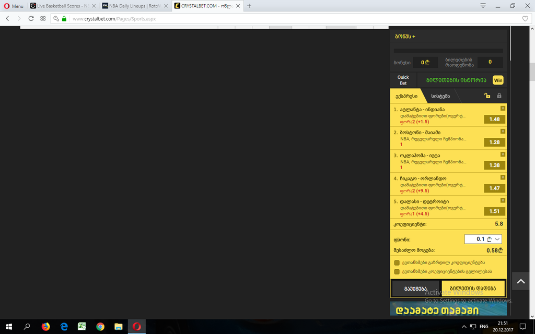Open Windows taskbar search
The width and height of the screenshot is (535, 334).
point(27,327)
